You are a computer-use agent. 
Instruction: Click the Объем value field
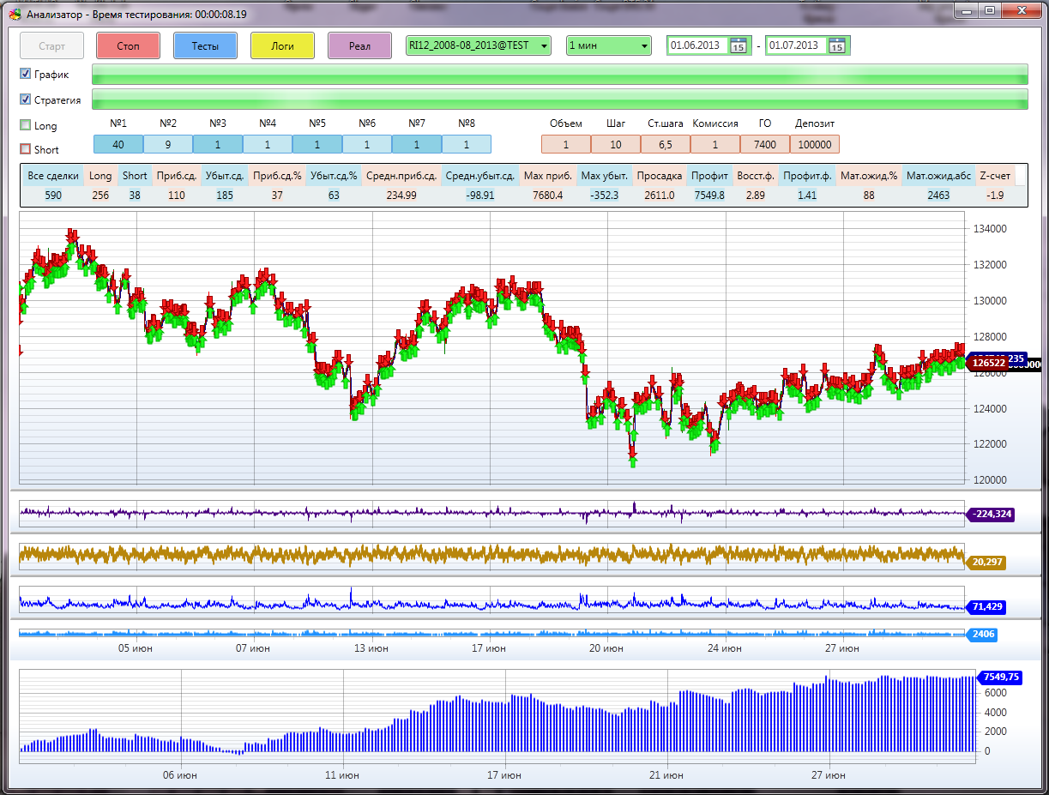tap(566, 144)
